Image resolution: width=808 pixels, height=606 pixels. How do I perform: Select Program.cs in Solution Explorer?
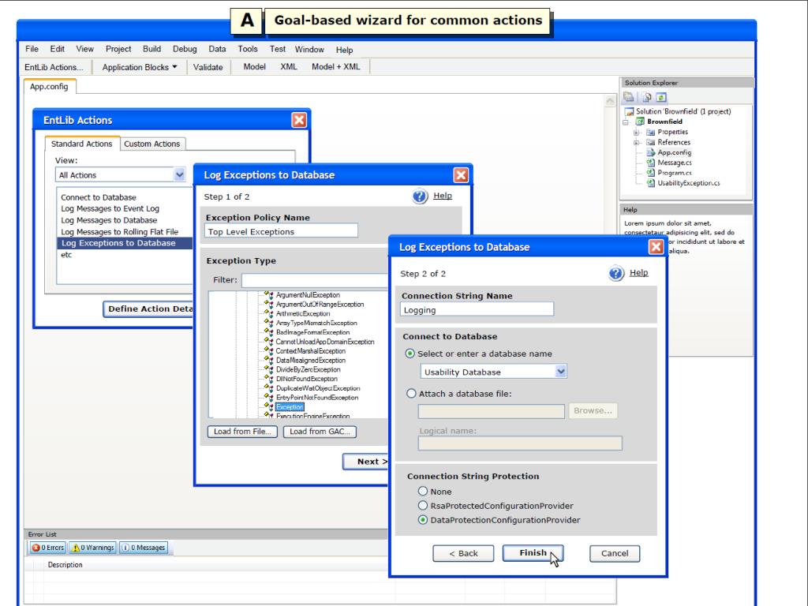pyautogui.click(x=675, y=173)
